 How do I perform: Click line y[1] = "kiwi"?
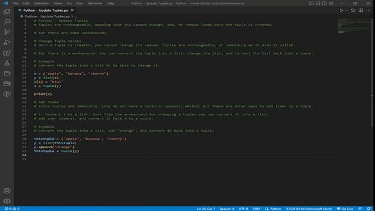(x=48, y=82)
